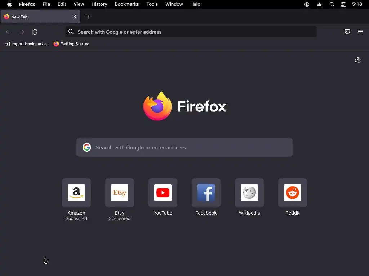Click the Sponsored text under Etsy
This screenshot has width=369, height=276.
pyautogui.click(x=120, y=218)
